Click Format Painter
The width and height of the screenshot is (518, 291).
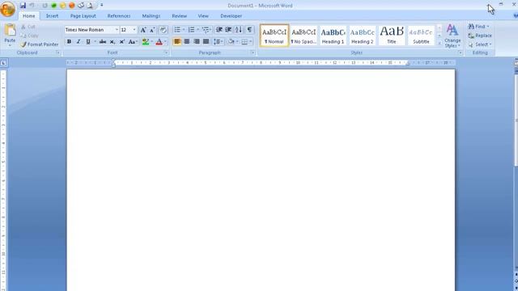tap(40, 44)
